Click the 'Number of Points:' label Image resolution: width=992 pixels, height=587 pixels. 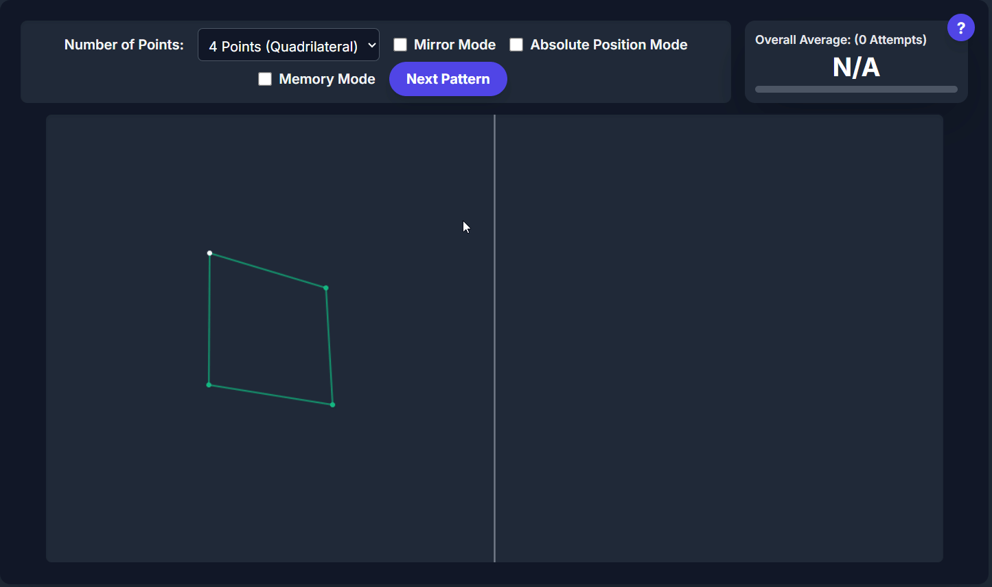(124, 45)
